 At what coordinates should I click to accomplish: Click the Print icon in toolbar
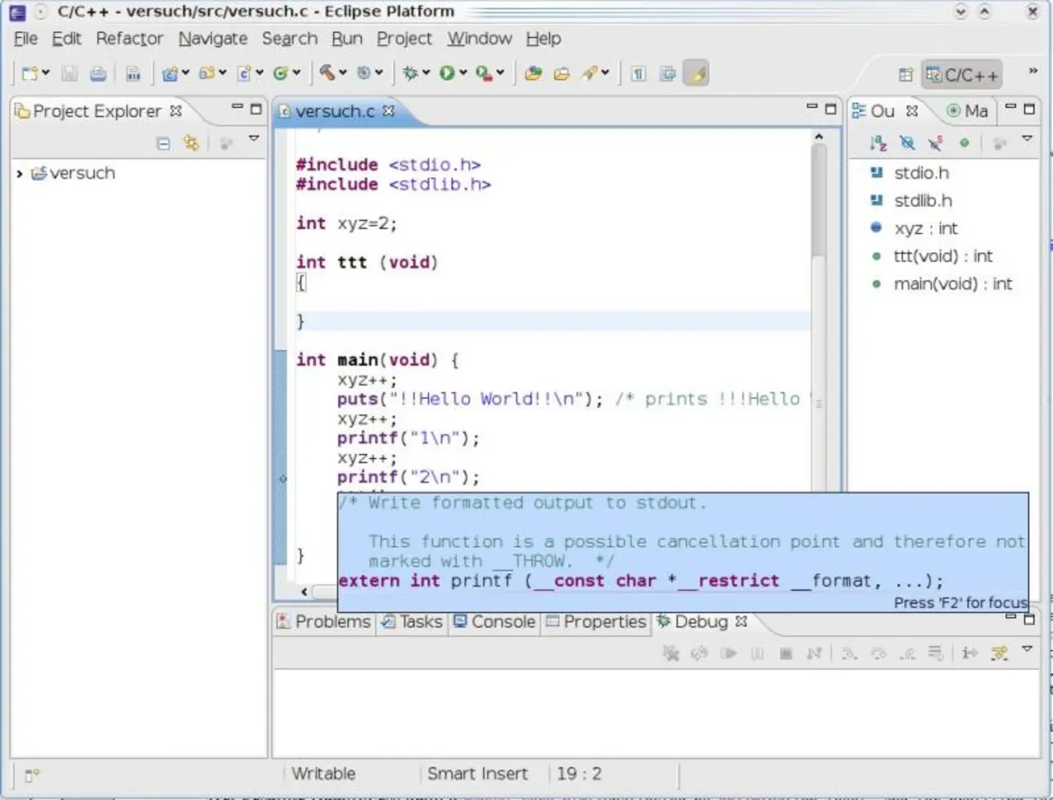(x=98, y=74)
